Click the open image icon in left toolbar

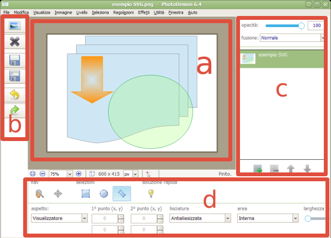click(15, 26)
